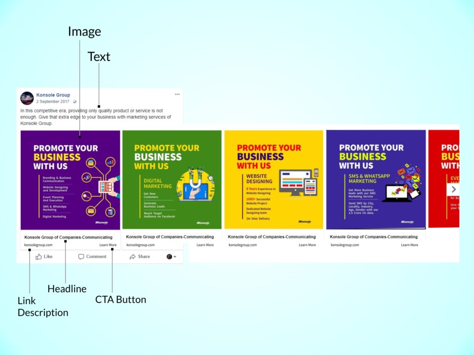
Task: Click the magnet illustration in green card
Action: (196, 184)
